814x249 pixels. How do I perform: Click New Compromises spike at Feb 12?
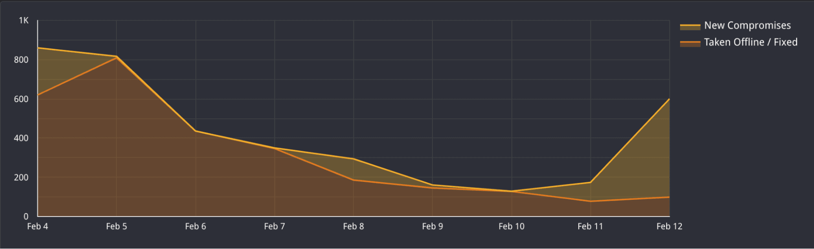[x=669, y=99]
